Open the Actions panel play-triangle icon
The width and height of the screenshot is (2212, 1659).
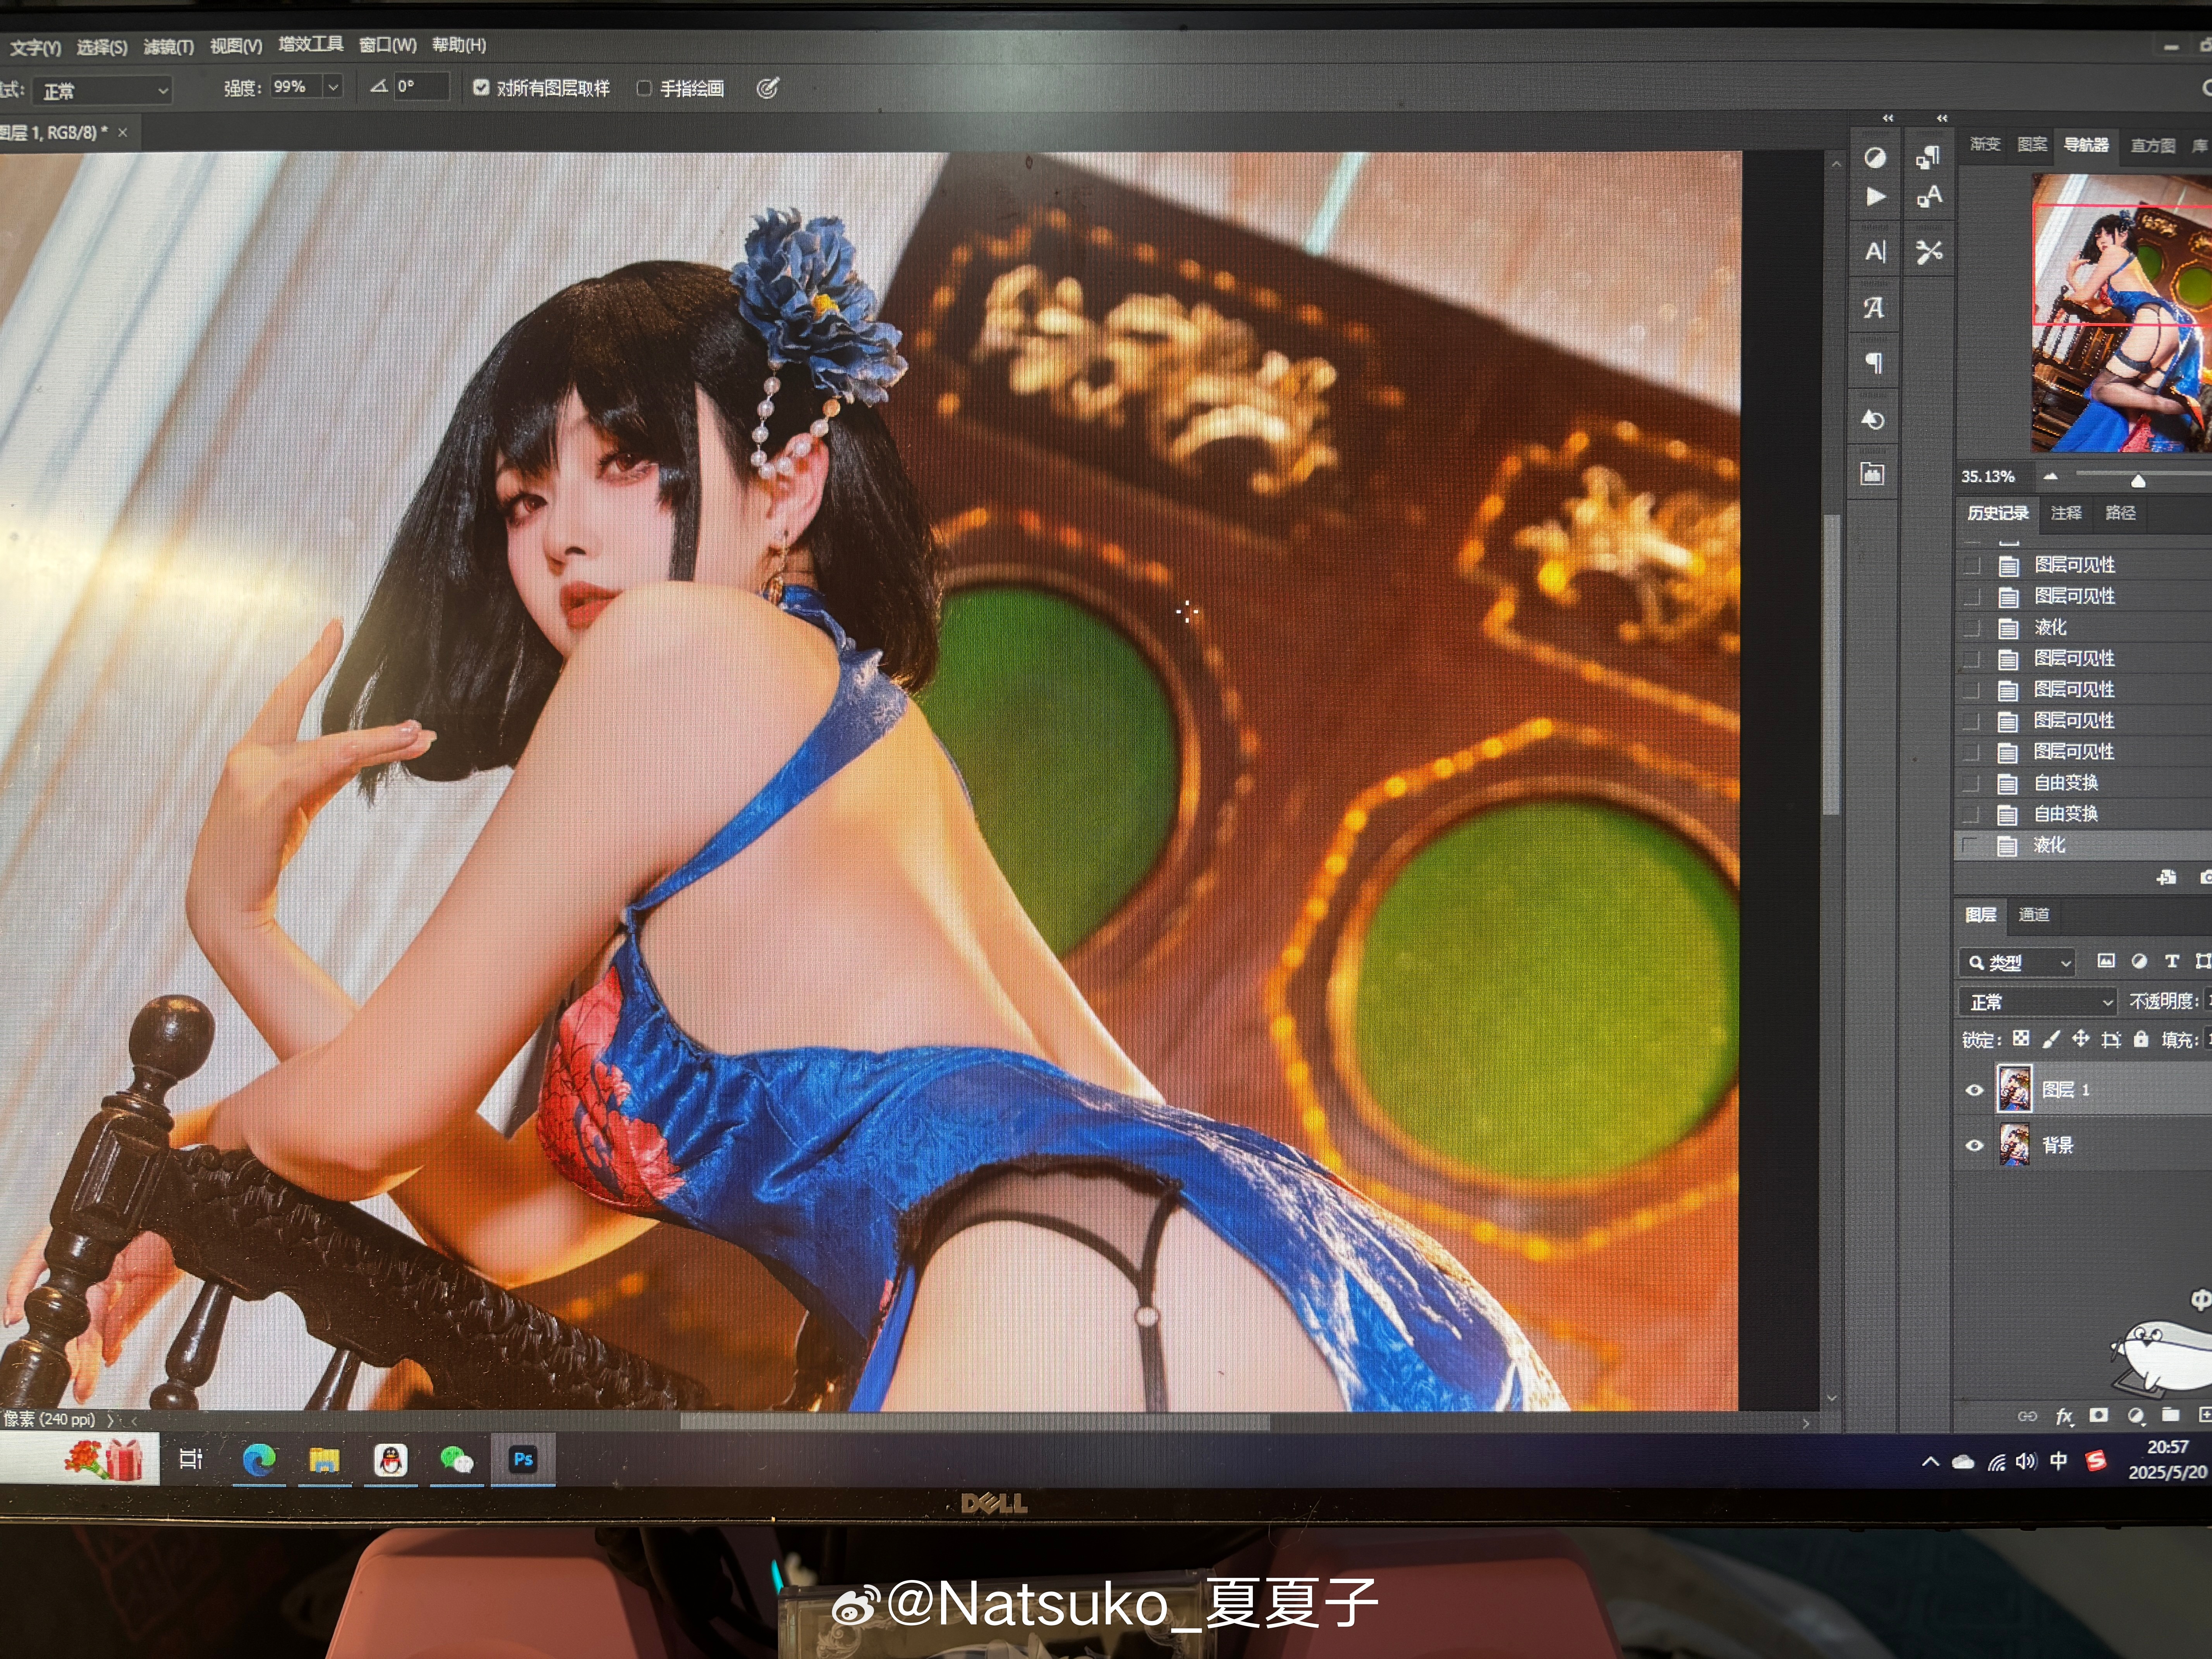pyautogui.click(x=1876, y=197)
